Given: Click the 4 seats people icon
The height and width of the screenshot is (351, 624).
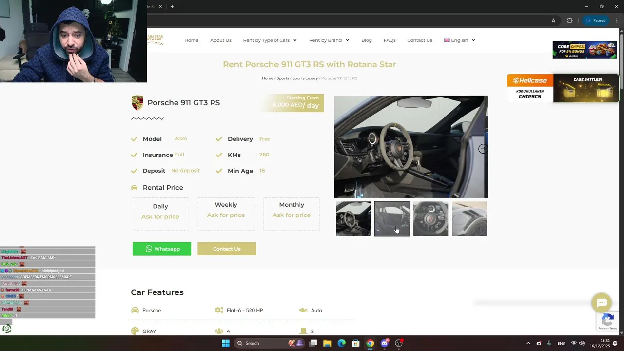Looking at the screenshot, I should (219, 331).
